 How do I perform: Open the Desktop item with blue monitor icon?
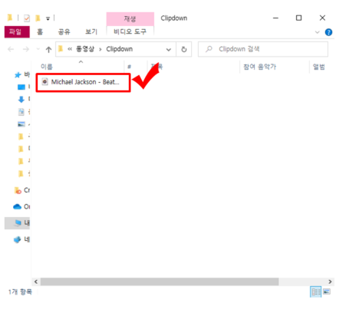(x=21, y=87)
